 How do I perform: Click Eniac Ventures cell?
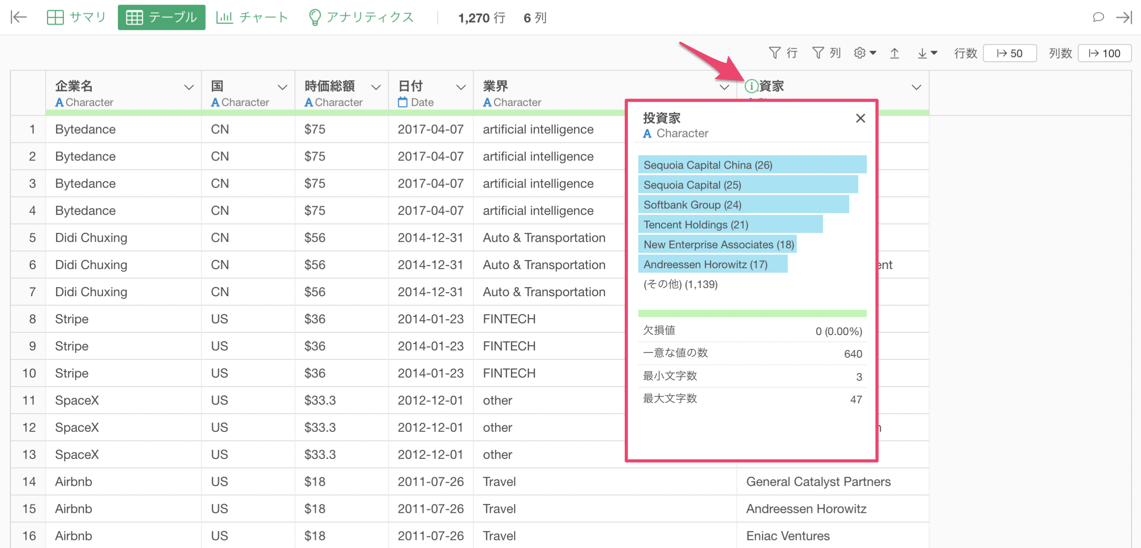(x=833, y=536)
